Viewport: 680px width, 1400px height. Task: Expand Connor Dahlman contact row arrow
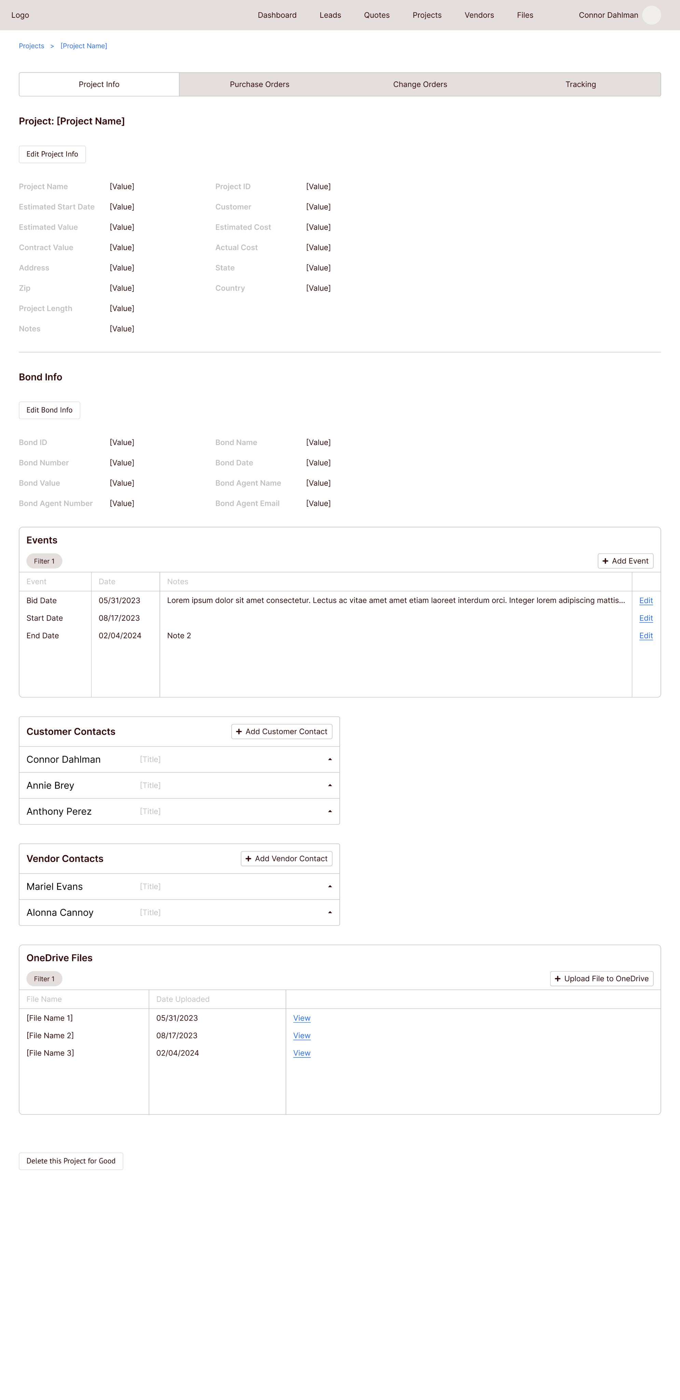coord(330,760)
